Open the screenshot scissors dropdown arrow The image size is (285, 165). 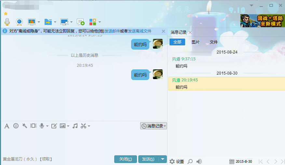(89, 126)
